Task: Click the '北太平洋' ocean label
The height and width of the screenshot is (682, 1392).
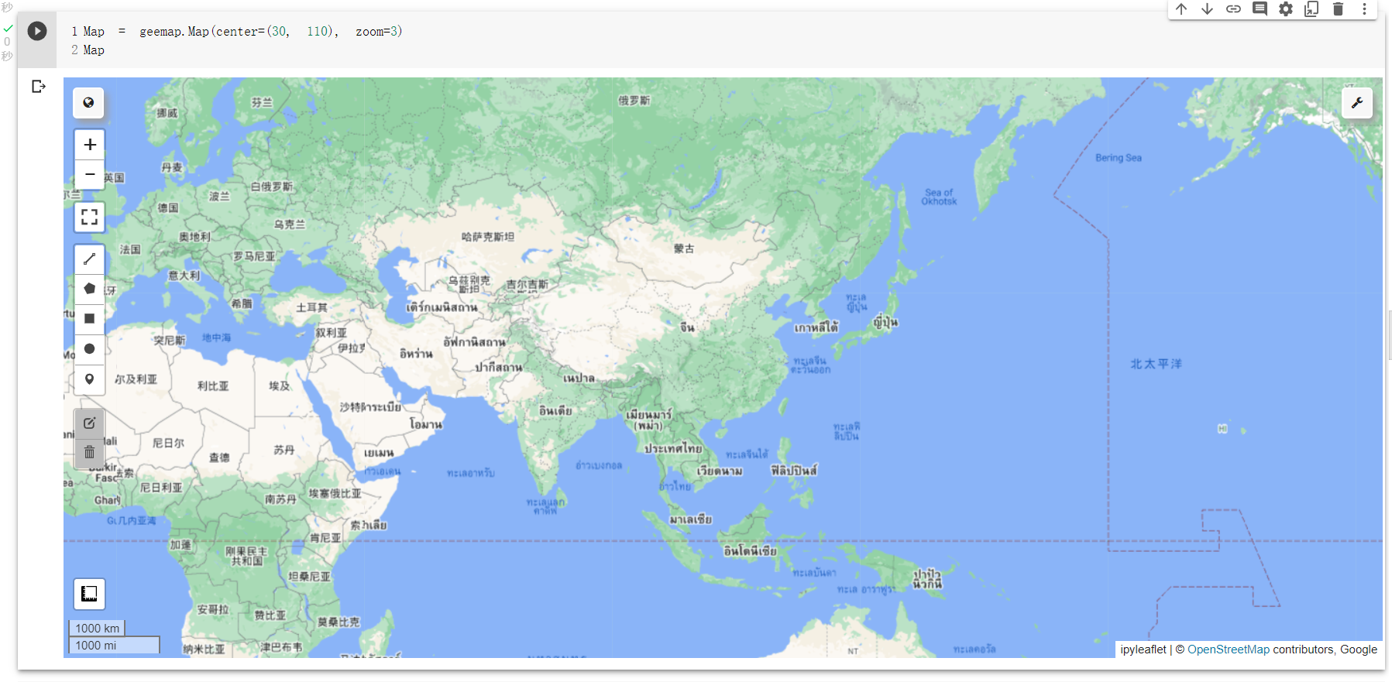Action: pyautogui.click(x=1156, y=364)
